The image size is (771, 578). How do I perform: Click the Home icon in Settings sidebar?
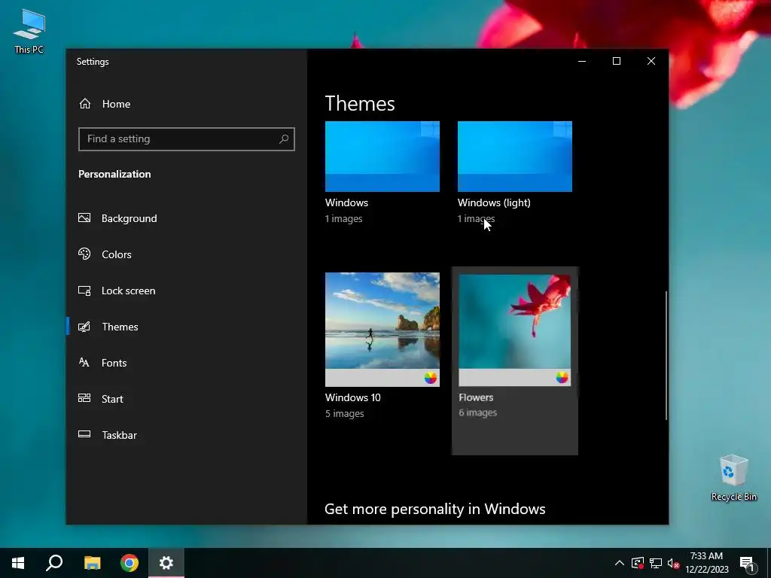point(85,104)
